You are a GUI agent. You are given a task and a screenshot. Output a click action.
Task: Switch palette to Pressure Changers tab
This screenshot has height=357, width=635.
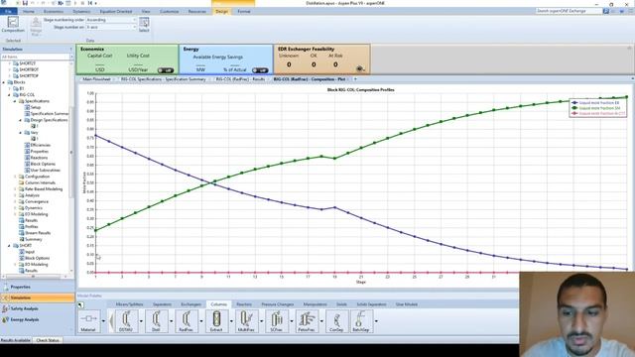point(278,304)
